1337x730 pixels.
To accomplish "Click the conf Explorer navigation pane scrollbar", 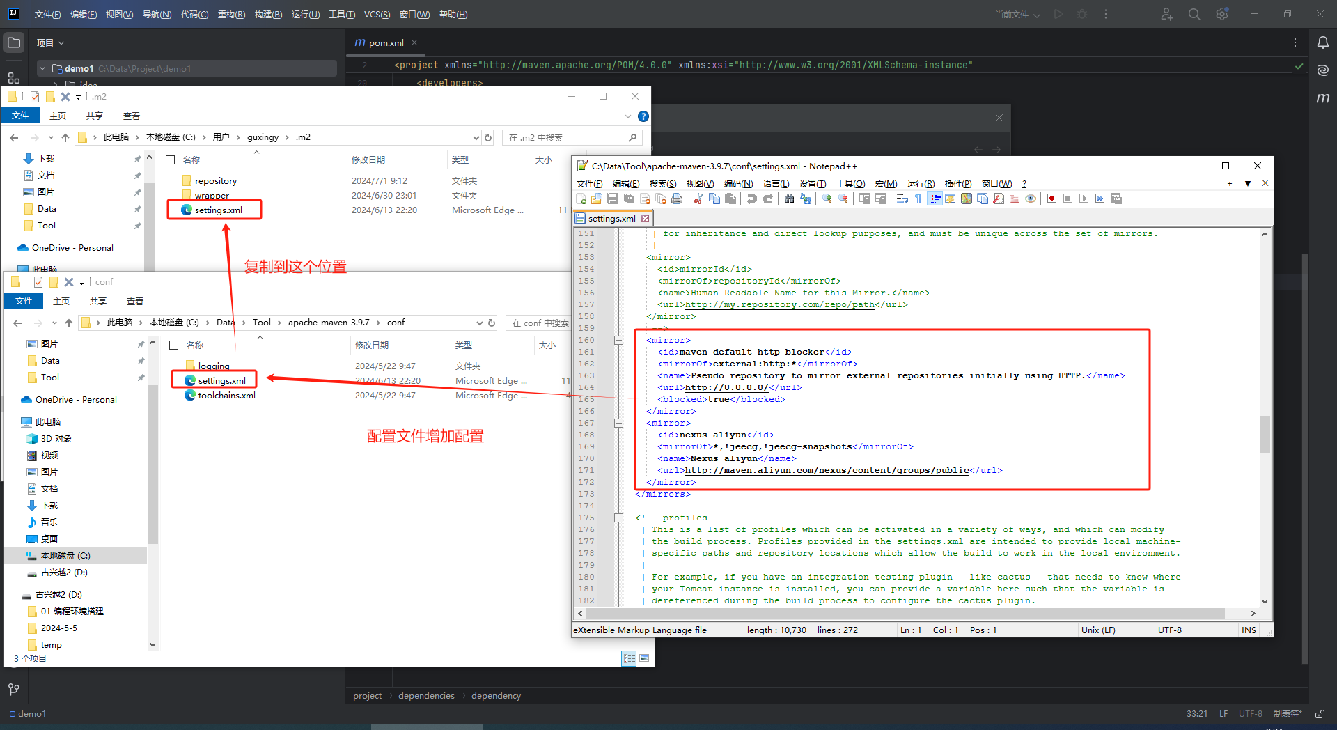I will [153, 463].
